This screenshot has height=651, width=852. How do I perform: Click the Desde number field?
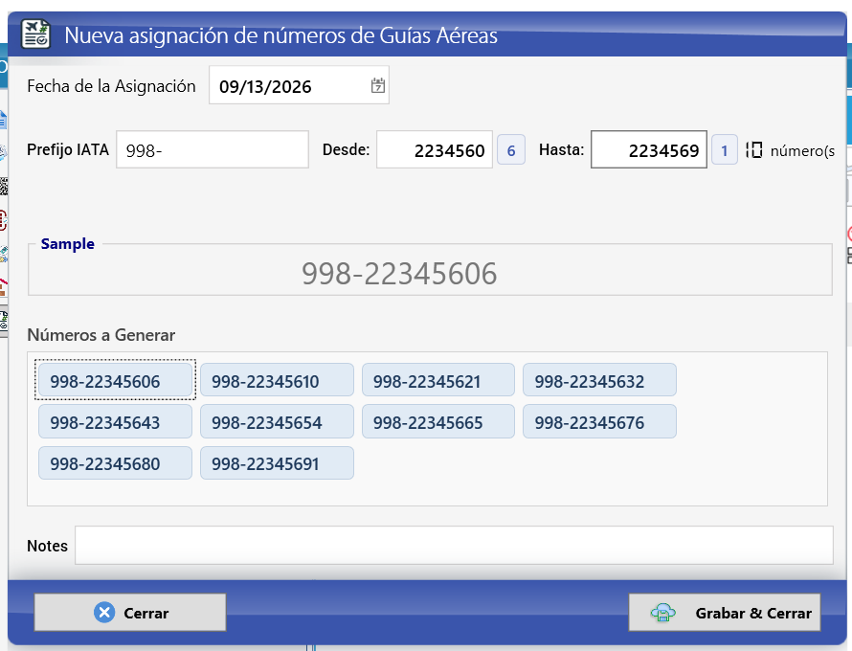pos(435,149)
